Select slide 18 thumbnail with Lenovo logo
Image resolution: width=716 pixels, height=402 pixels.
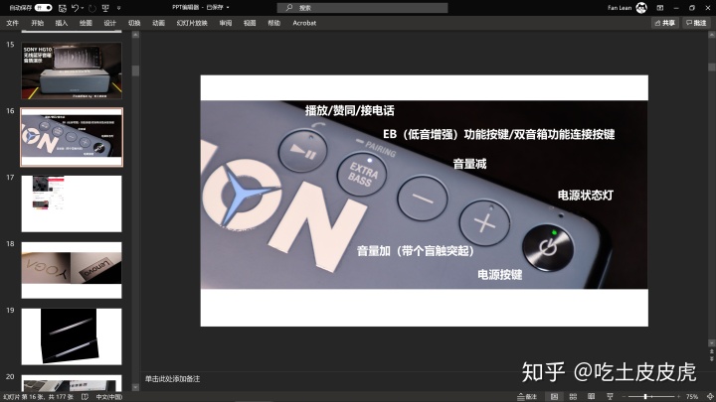click(72, 270)
